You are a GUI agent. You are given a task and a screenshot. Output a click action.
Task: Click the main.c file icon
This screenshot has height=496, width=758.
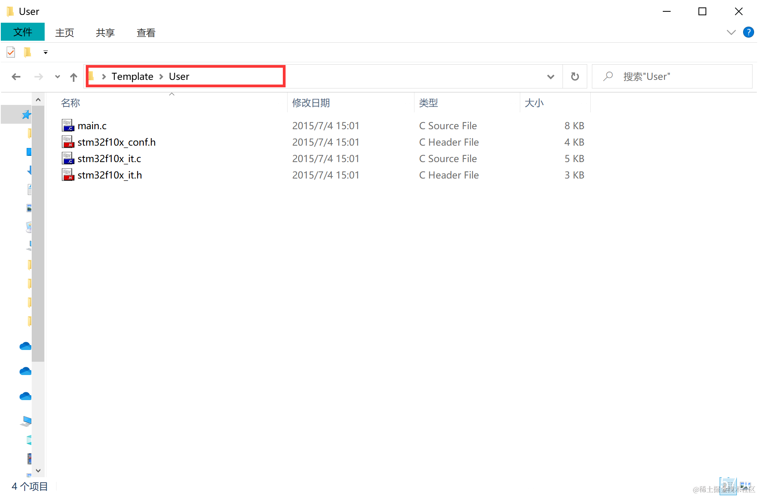pos(68,126)
